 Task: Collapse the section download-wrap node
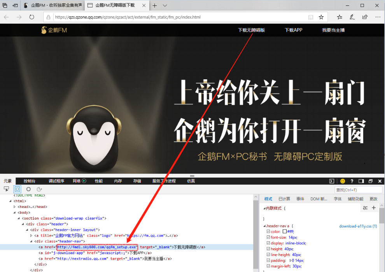pyautogui.click(x=19, y=218)
